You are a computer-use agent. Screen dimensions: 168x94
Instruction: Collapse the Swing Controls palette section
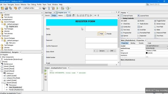(122, 18)
